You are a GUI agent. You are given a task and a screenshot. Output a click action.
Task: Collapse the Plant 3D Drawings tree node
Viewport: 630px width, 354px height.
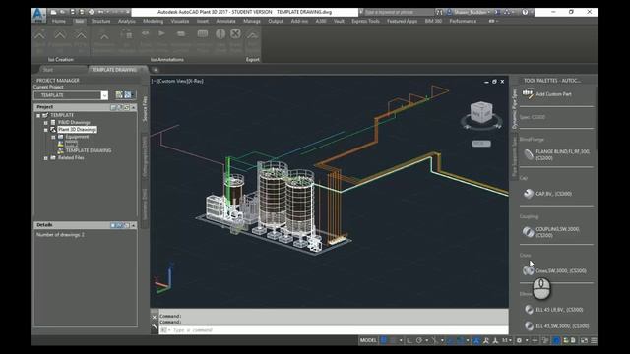coord(46,130)
